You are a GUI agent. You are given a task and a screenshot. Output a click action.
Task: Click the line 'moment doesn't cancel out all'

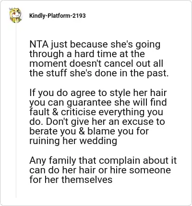pyautogui.click(x=96, y=63)
